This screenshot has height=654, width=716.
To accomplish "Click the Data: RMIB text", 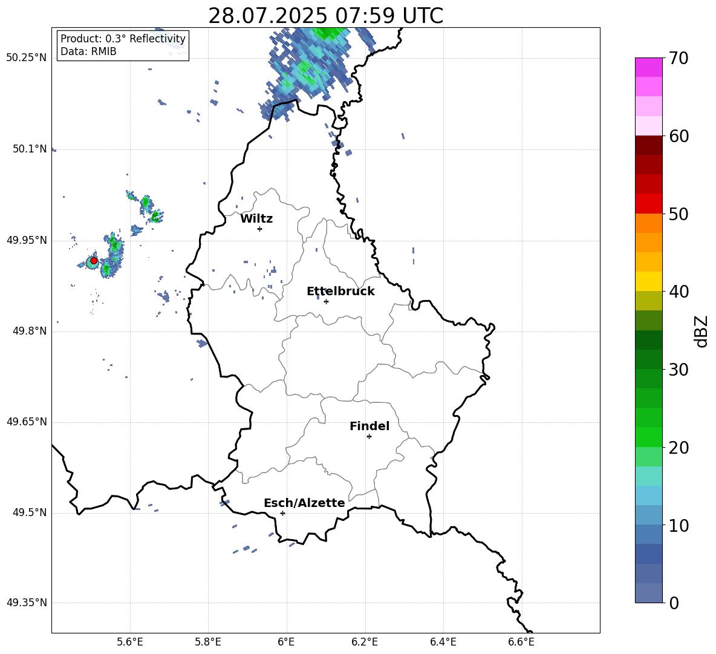I will (88, 51).
